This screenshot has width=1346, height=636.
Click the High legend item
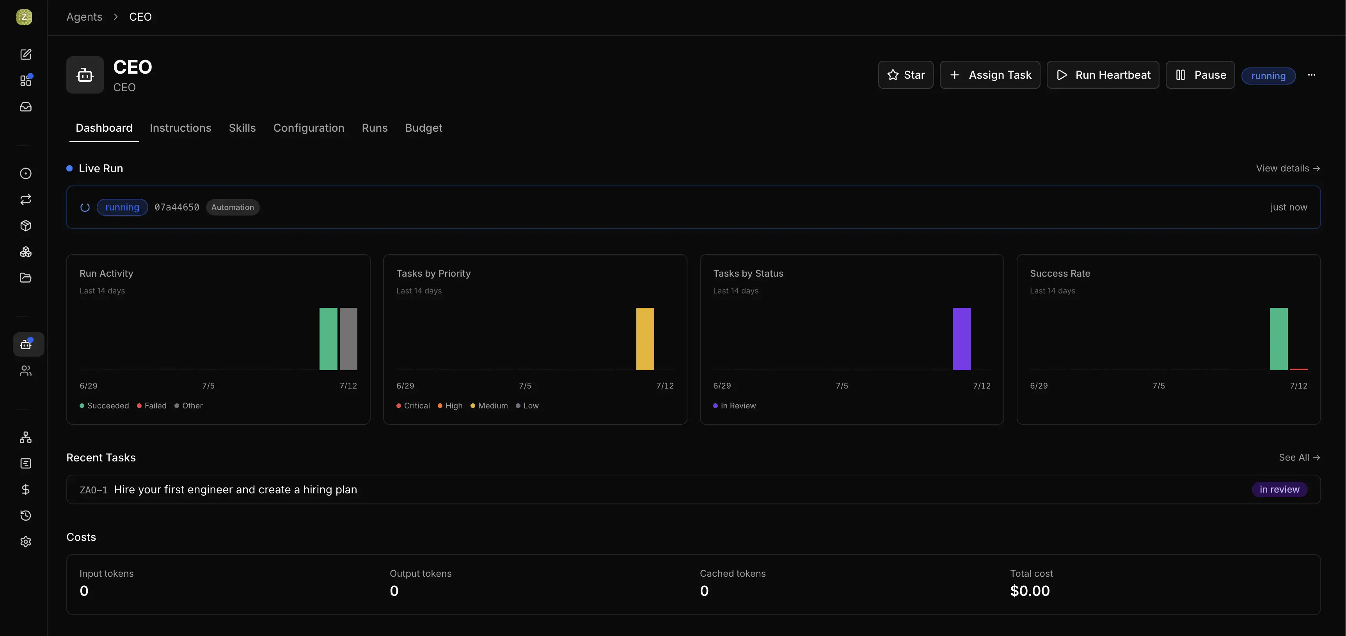click(450, 405)
